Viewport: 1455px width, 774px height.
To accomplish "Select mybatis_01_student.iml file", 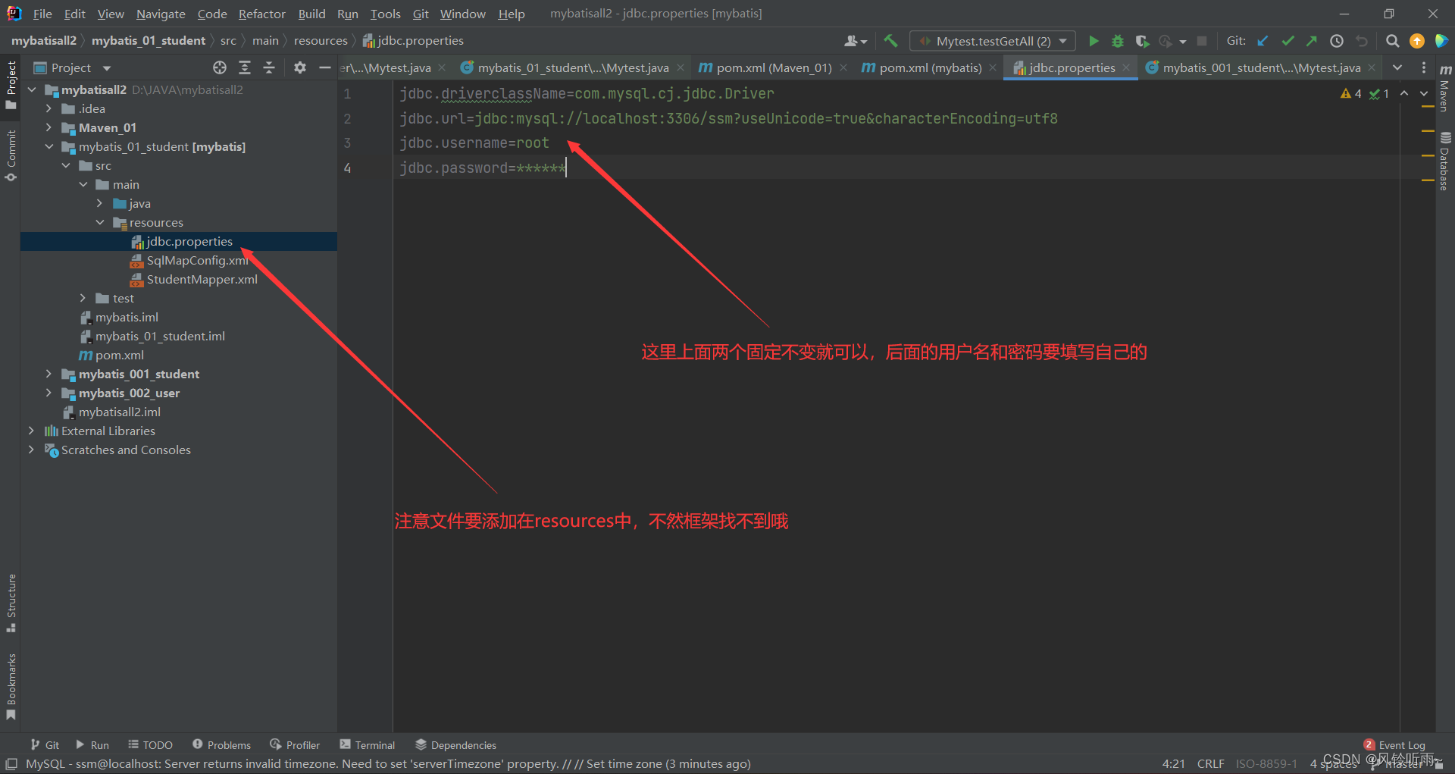I will tap(159, 336).
